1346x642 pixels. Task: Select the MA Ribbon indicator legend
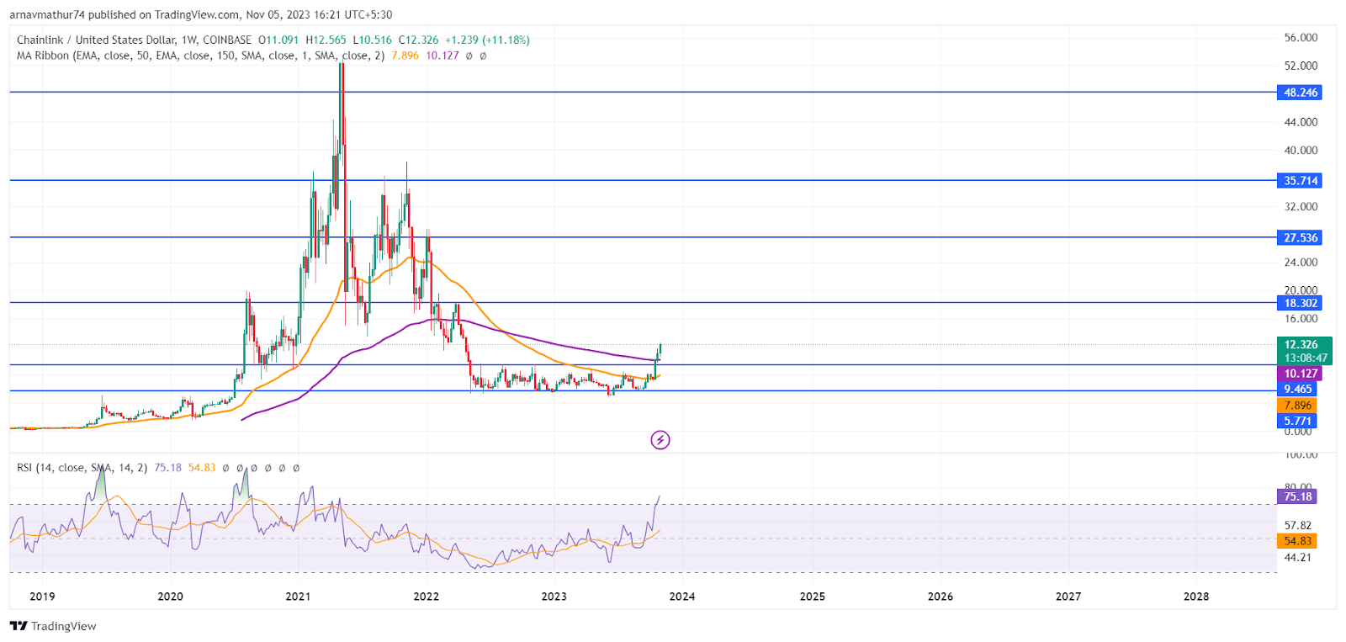pos(201,56)
